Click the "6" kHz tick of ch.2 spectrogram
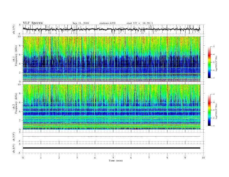Image resolution: width=229 pixels, height=177 pixels. tap(20, 102)
